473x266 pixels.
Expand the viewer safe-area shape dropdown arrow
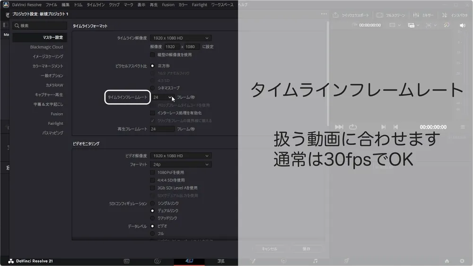(399, 26)
